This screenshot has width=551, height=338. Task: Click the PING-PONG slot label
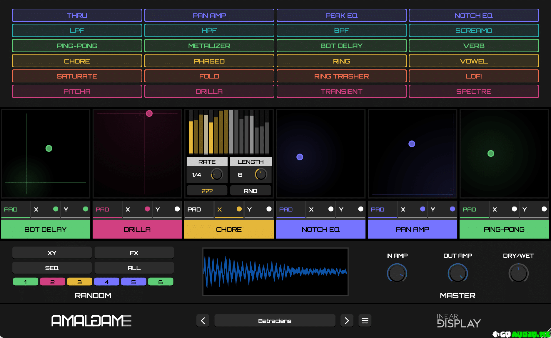coord(504,229)
